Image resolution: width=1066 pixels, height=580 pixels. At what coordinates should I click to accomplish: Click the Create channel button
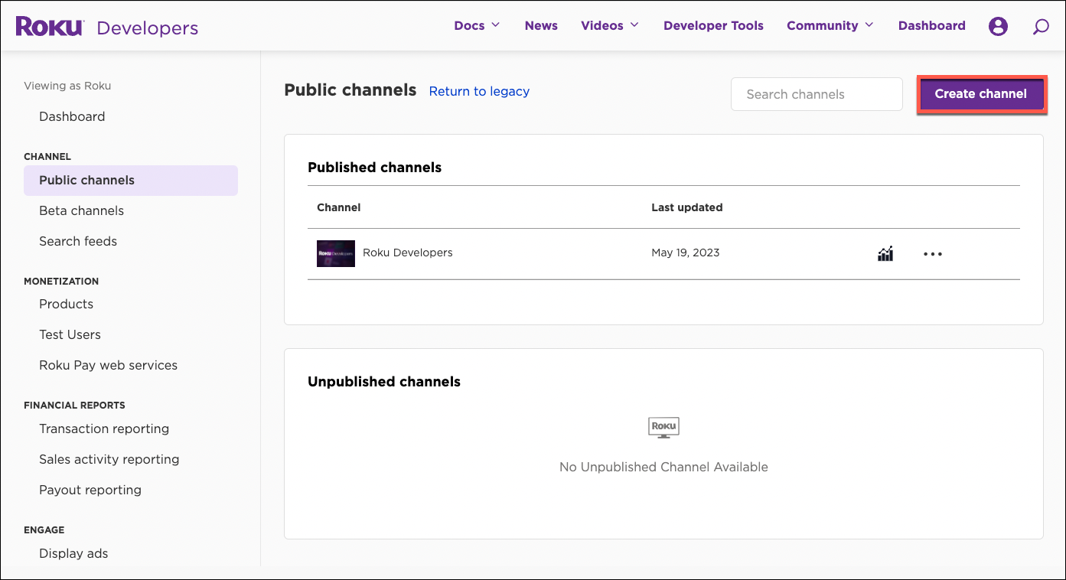[981, 93]
